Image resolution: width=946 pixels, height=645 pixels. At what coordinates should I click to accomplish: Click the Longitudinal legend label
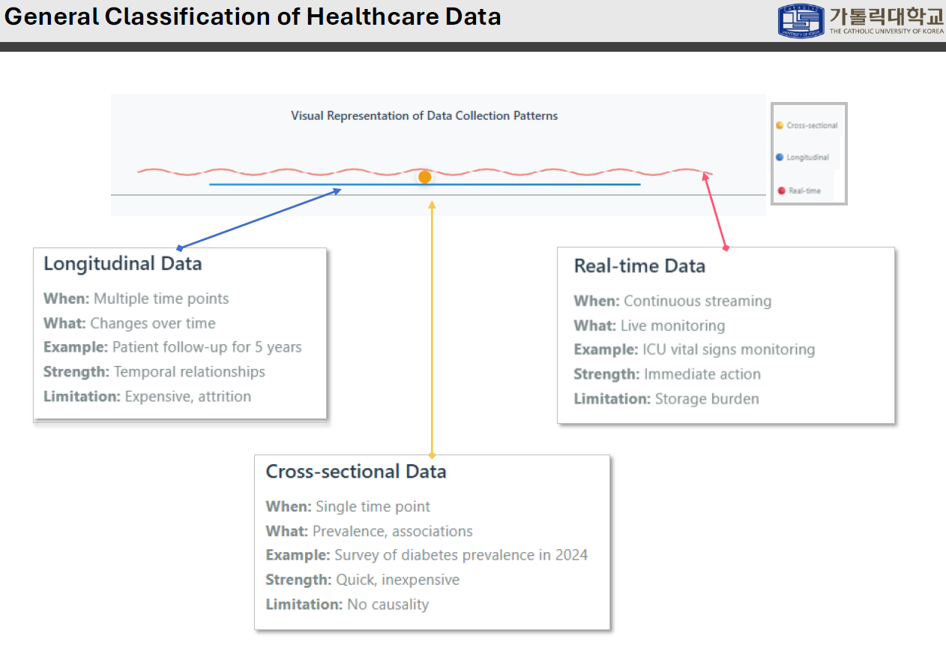[x=807, y=157]
